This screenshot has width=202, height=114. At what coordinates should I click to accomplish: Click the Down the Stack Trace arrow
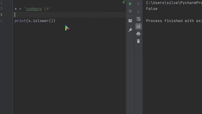(139, 11)
